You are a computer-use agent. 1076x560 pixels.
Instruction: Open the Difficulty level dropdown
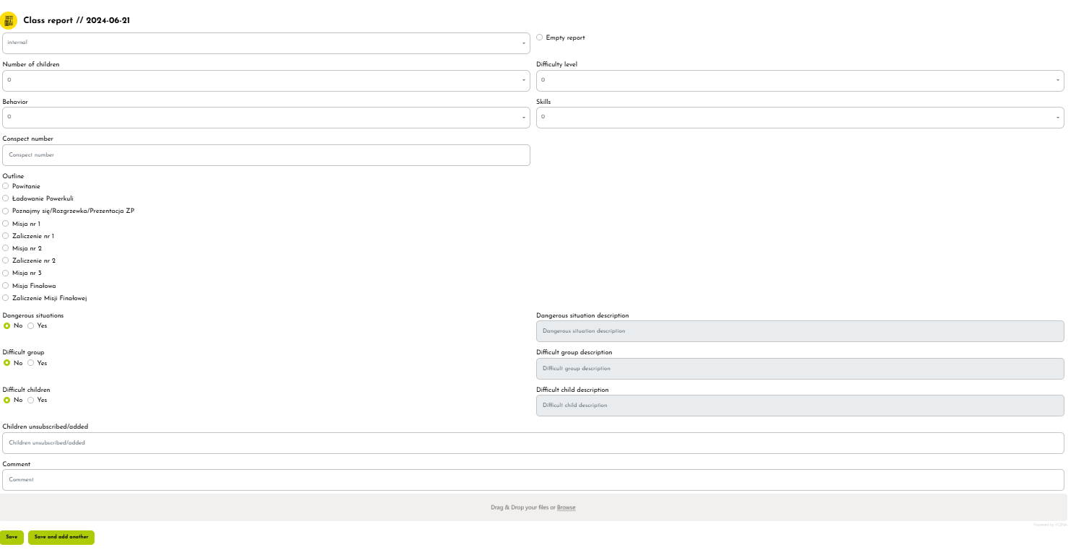[x=800, y=81]
